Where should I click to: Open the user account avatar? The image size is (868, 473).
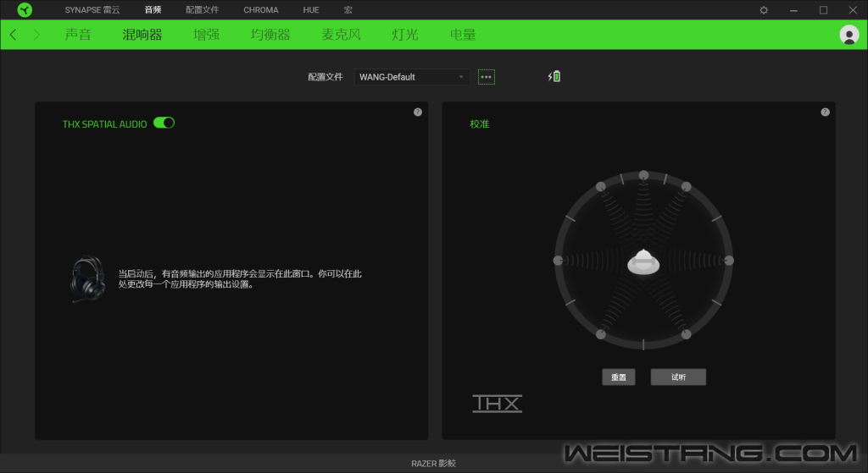(849, 34)
